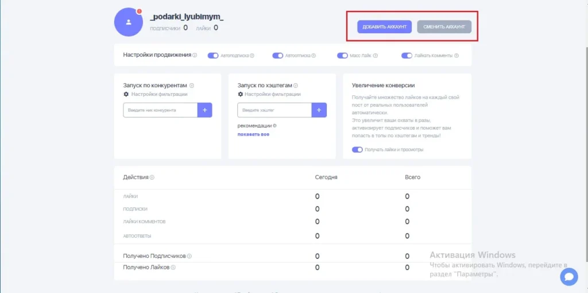Viewport: 588px width, 293px height.
Task: Add a hashtag with the plus button
Action: (319, 110)
